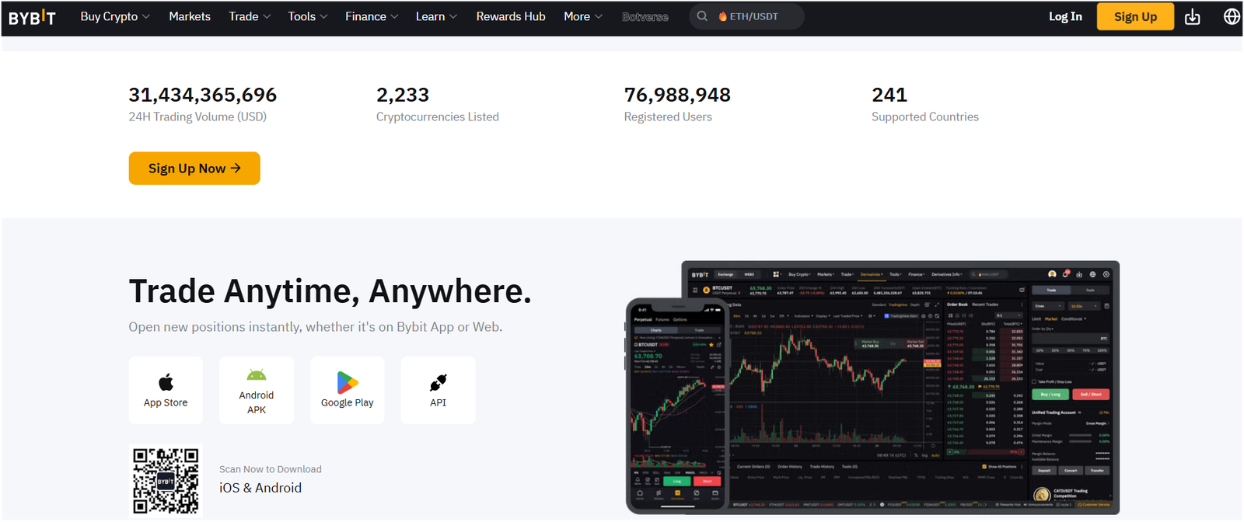Click the Google Play icon
1244x522 pixels.
[348, 382]
